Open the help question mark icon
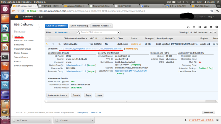The image size is (221, 124). click(x=217, y=27)
